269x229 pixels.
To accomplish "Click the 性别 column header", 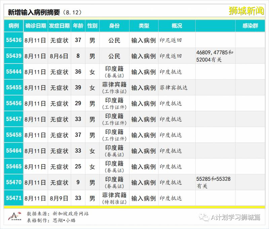I will tap(92, 26).
